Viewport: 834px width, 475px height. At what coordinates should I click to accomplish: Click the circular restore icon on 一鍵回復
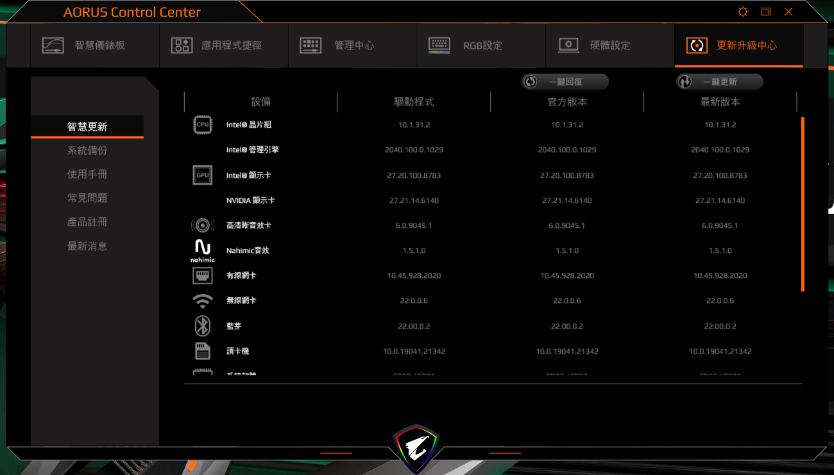pyautogui.click(x=530, y=82)
